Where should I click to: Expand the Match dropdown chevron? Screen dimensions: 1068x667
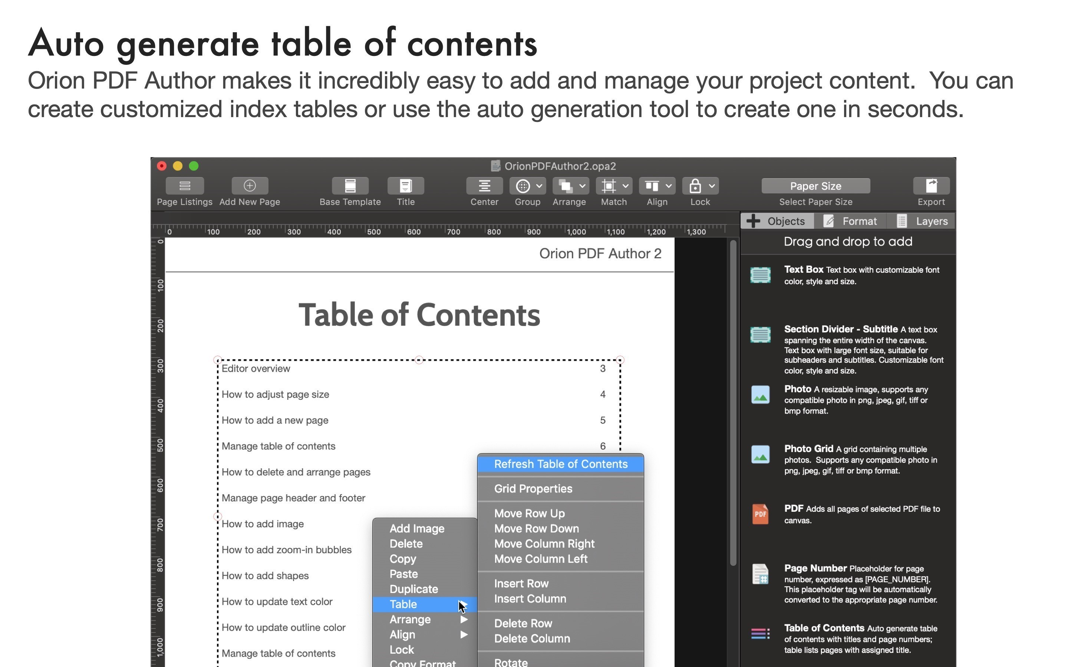pyautogui.click(x=625, y=186)
